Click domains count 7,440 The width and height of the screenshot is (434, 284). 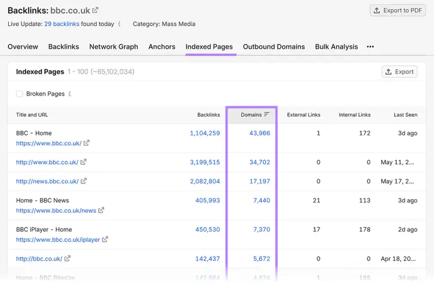tap(262, 200)
